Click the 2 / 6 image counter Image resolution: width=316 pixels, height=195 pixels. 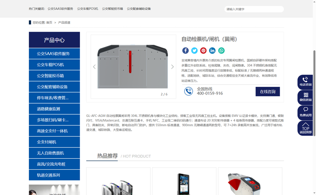pyautogui.click(x=164, y=94)
